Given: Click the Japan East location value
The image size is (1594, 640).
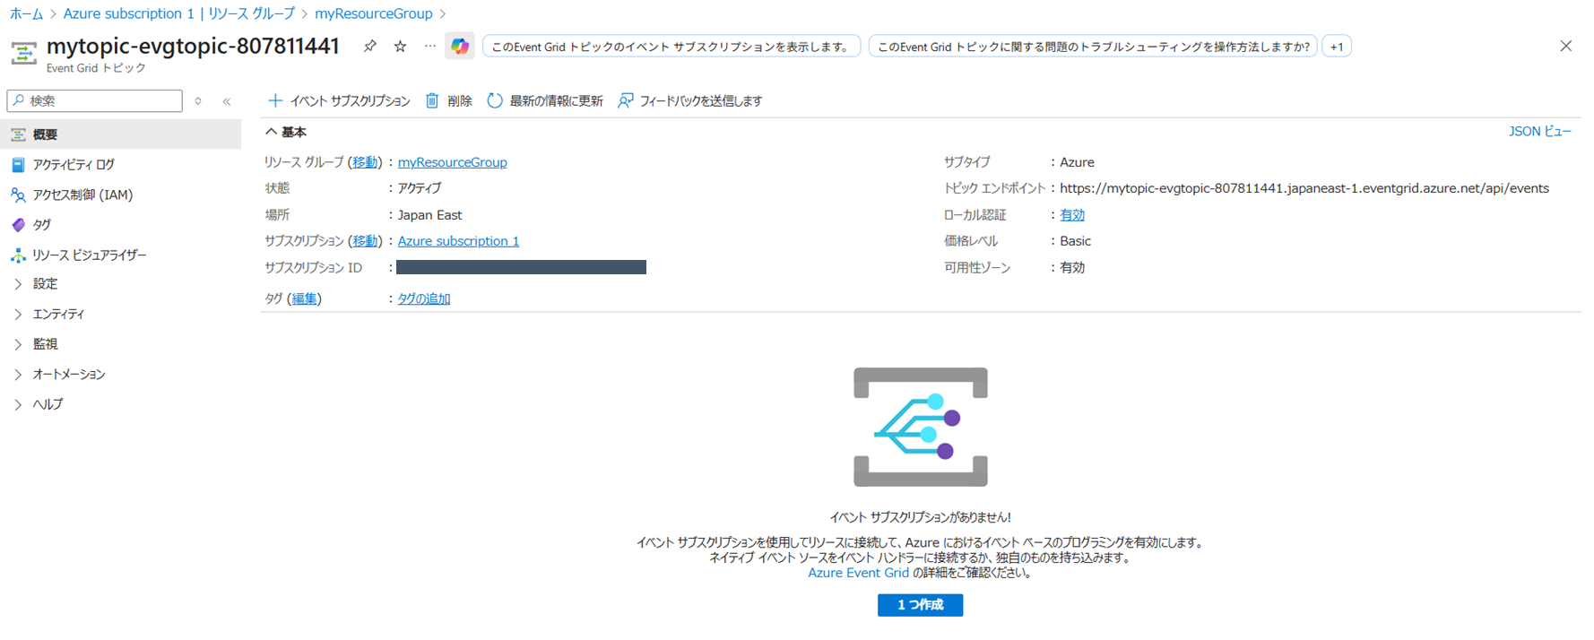Looking at the screenshot, I should (x=429, y=215).
